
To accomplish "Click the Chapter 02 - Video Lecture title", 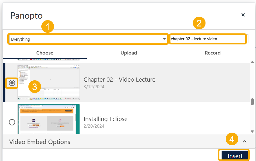I will coord(120,79).
